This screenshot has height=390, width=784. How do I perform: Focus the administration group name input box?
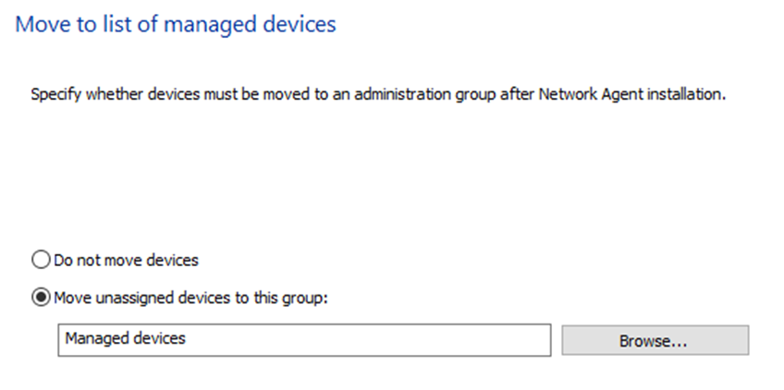[303, 339]
